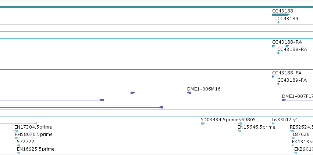Click the bs33h12.y1 EST label
This screenshot has width=313, height=155.
[x=285, y=120]
